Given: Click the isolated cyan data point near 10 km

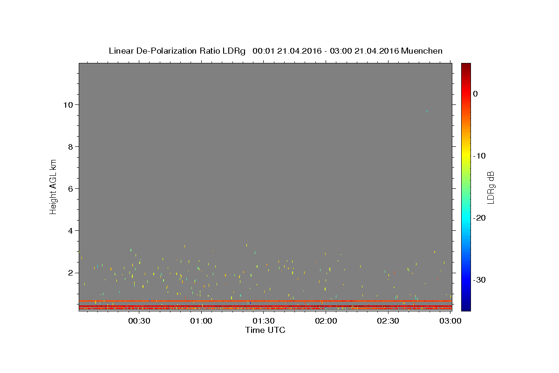Looking at the screenshot, I should [427, 111].
